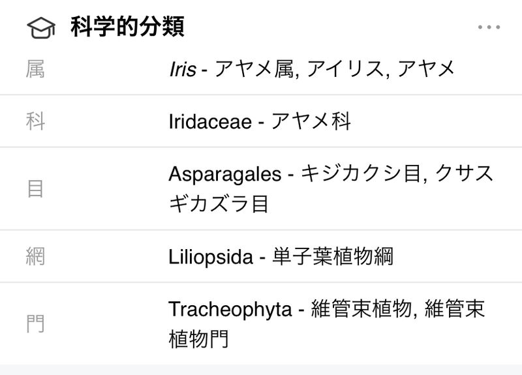Click the 目 rank label

tap(35, 189)
